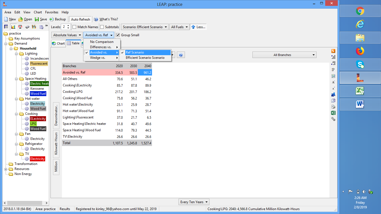Uncheck the Group Small checkbox
This screenshot has width=381, height=214.
118,35
